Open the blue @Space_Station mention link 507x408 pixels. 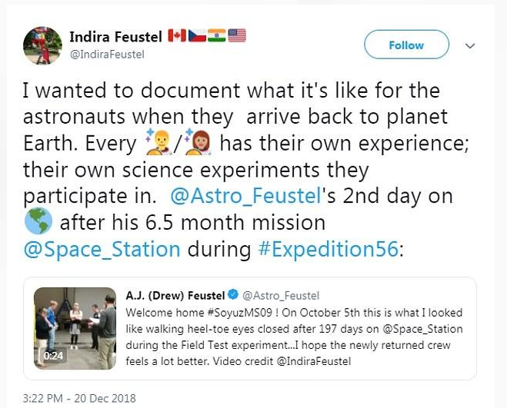pos(102,249)
